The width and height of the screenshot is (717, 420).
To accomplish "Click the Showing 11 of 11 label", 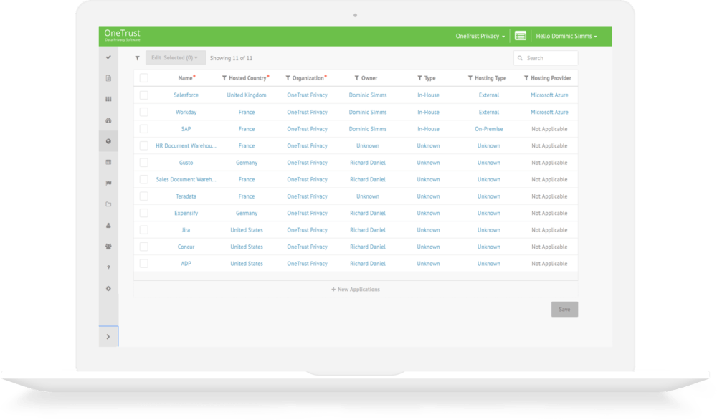I will coord(231,58).
